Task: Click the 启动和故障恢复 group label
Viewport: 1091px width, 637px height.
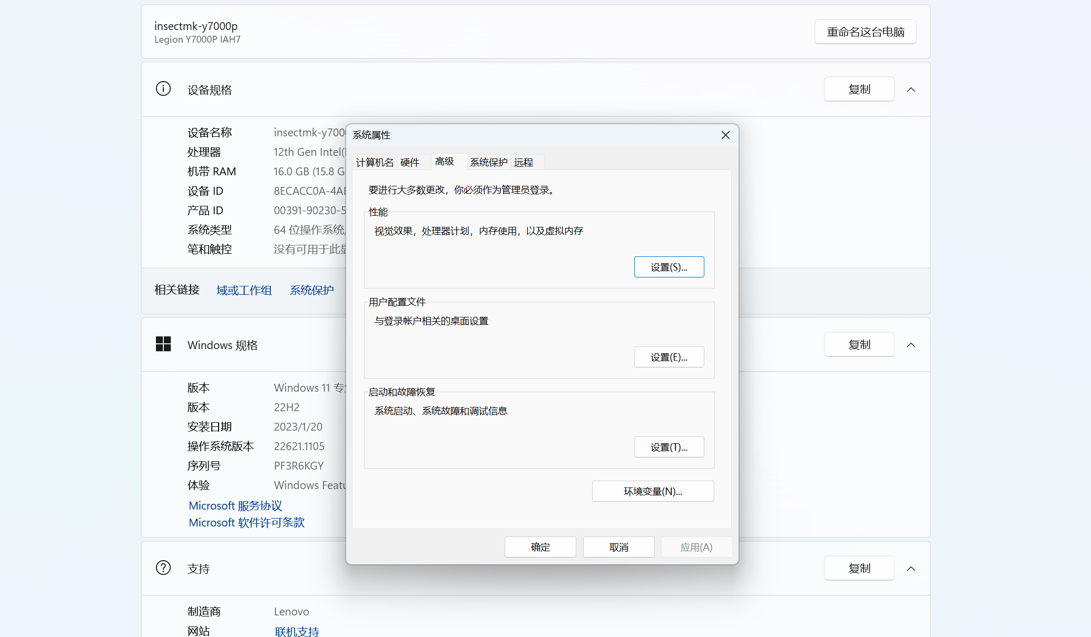Action: (x=402, y=392)
